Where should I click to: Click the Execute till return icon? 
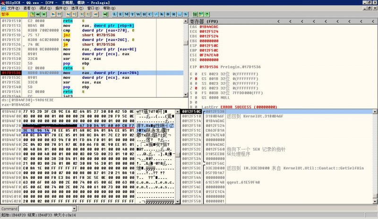coord(96,14)
